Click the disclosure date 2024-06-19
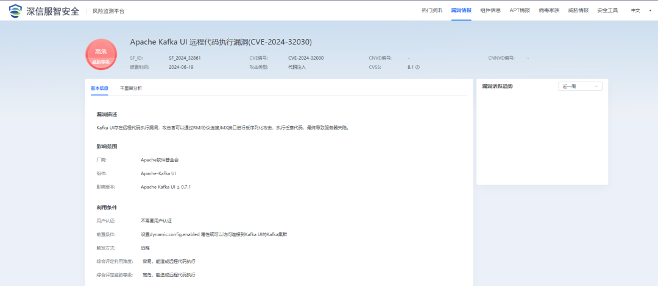 coord(181,67)
